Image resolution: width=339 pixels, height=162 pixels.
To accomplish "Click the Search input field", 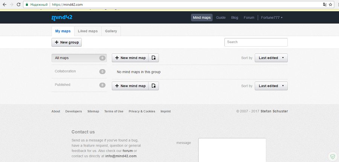I will click(x=256, y=42).
